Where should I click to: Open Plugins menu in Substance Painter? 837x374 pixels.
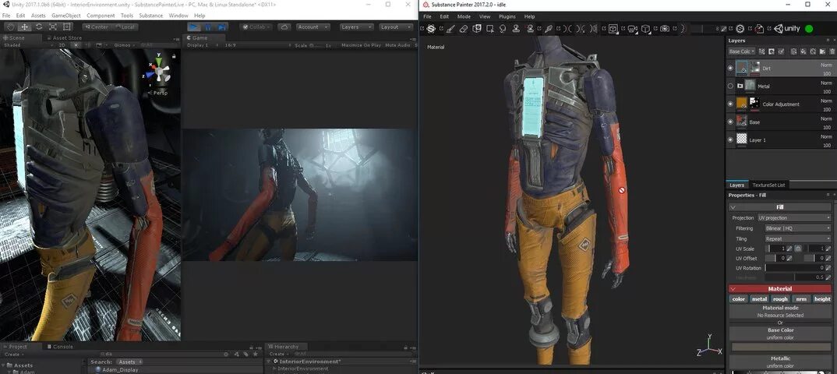coord(507,16)
